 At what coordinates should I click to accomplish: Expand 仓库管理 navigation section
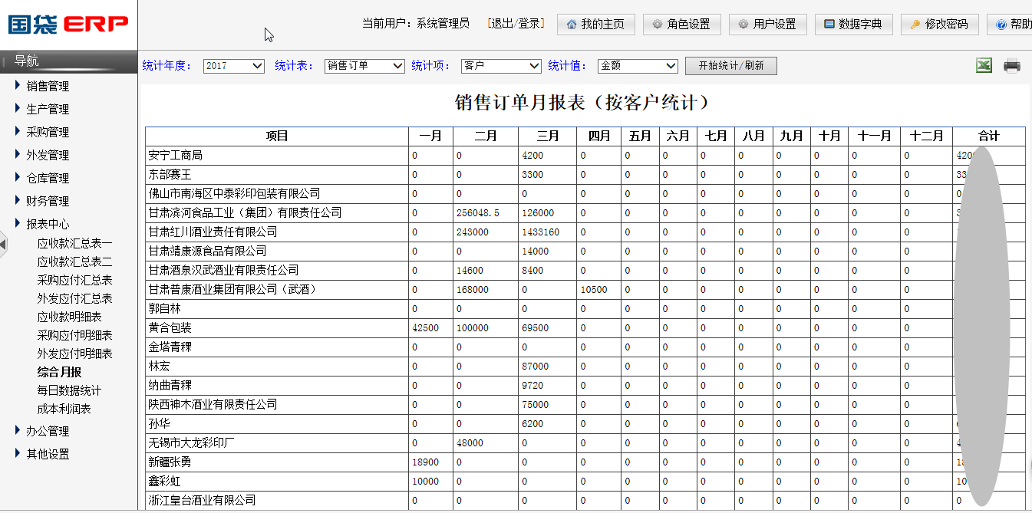coord(48,178)
